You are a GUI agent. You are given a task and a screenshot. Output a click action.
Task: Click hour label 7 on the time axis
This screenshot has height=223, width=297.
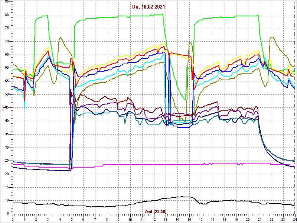pos(95,219)
